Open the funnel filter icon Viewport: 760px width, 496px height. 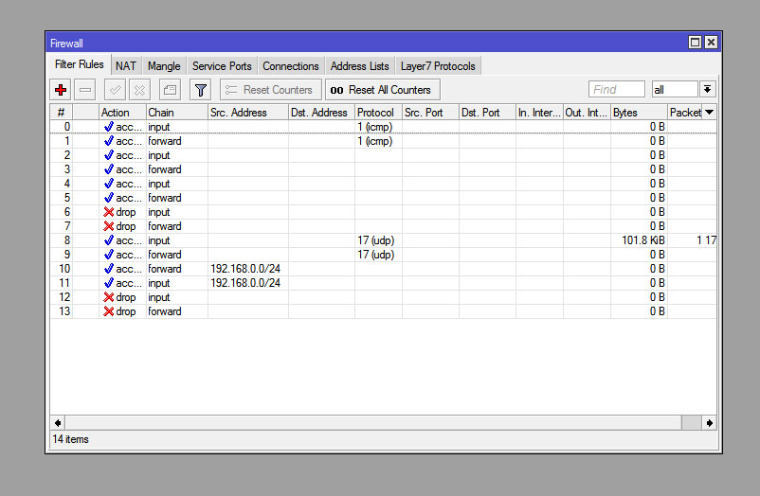pyautogui.click(x=200, y=90)
